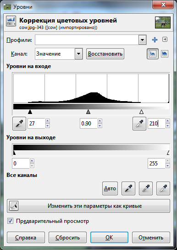Pick gray point for all channels
The image size is (177, 250).
146,188
